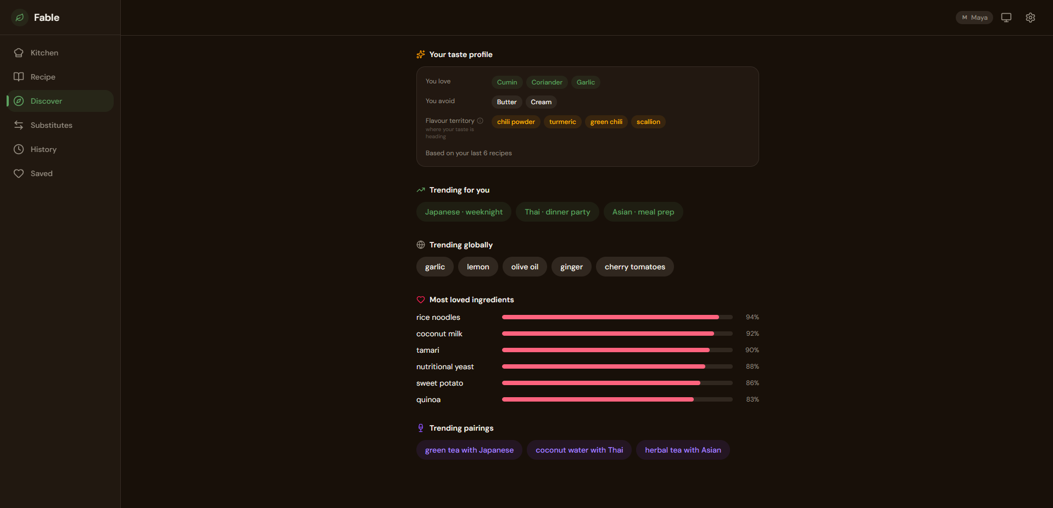Open herbal tea with Asian pairing
Image resolution: width=1053 pixels, height=508 pixels.
(x=683, y=450)
